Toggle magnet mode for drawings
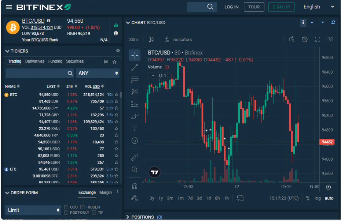 pos(135,186)
